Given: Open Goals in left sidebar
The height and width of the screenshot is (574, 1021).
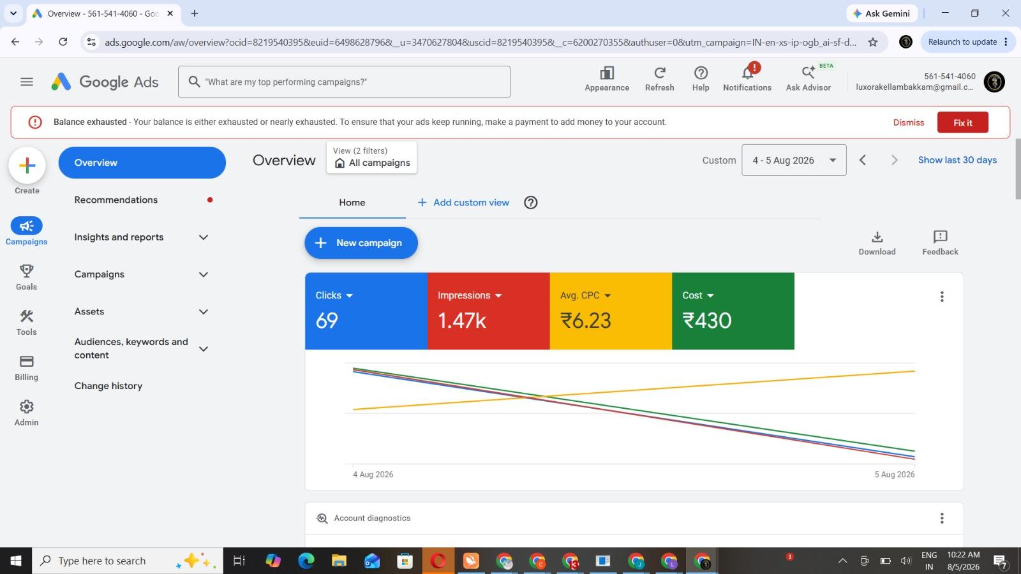Looking at the screenshot, I should [26, 277].
